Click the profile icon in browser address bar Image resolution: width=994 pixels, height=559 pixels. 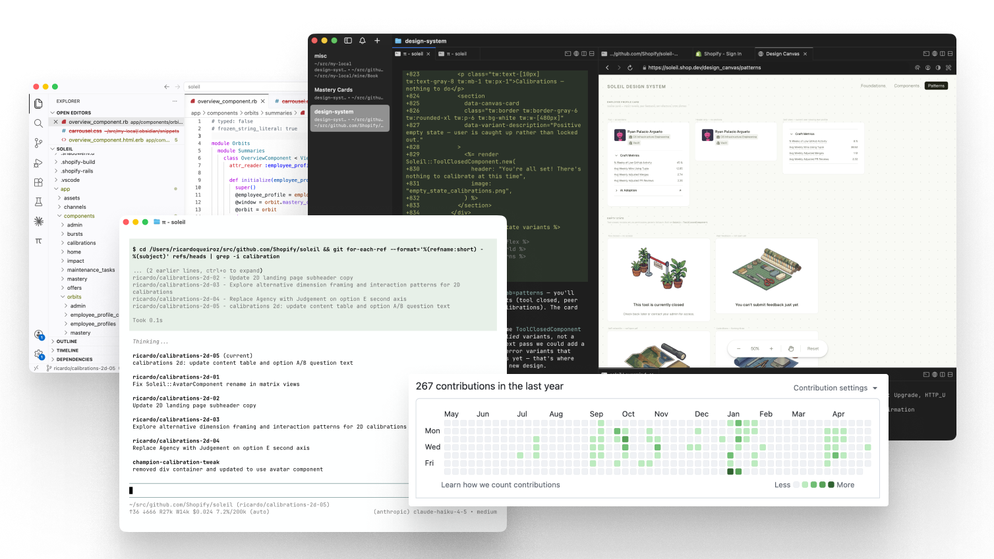click(928, 68)
